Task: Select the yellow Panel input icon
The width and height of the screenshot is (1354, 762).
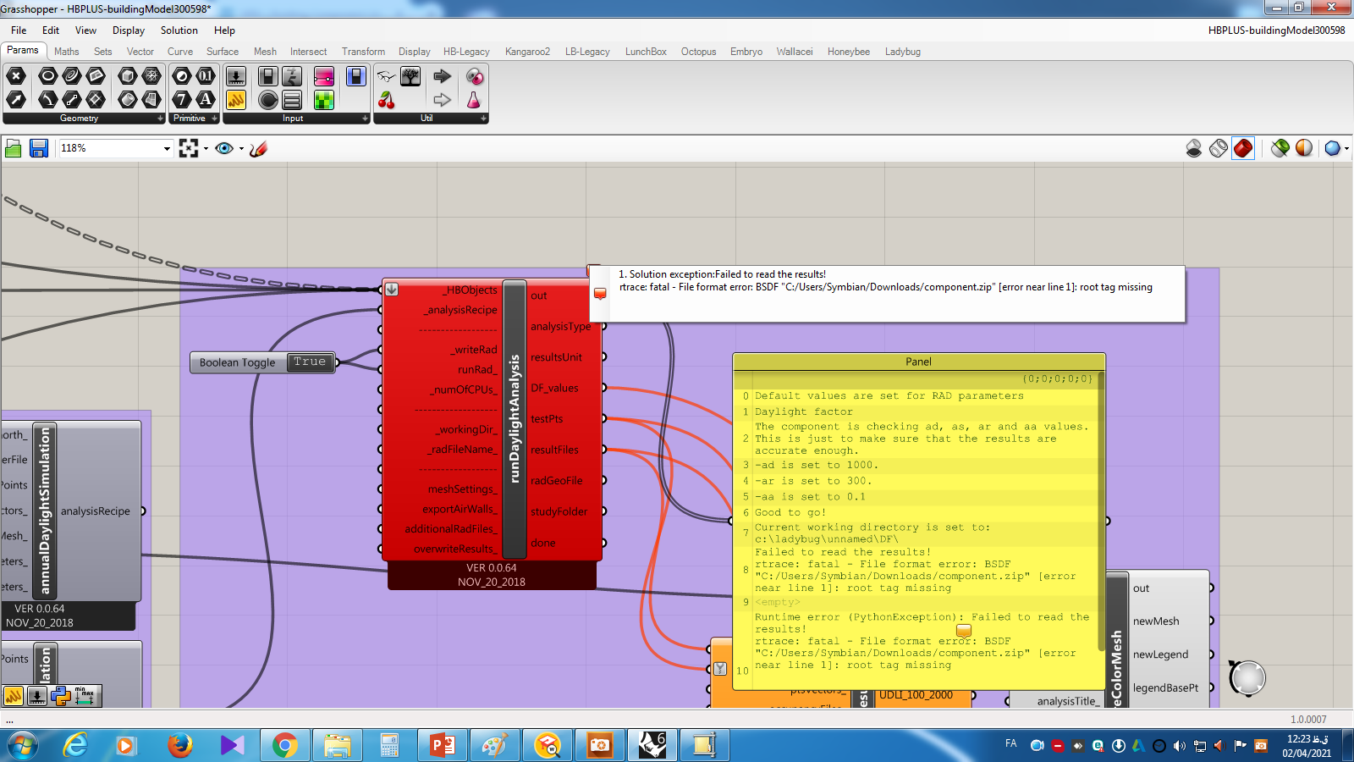Action: click(x=236, y=100)
